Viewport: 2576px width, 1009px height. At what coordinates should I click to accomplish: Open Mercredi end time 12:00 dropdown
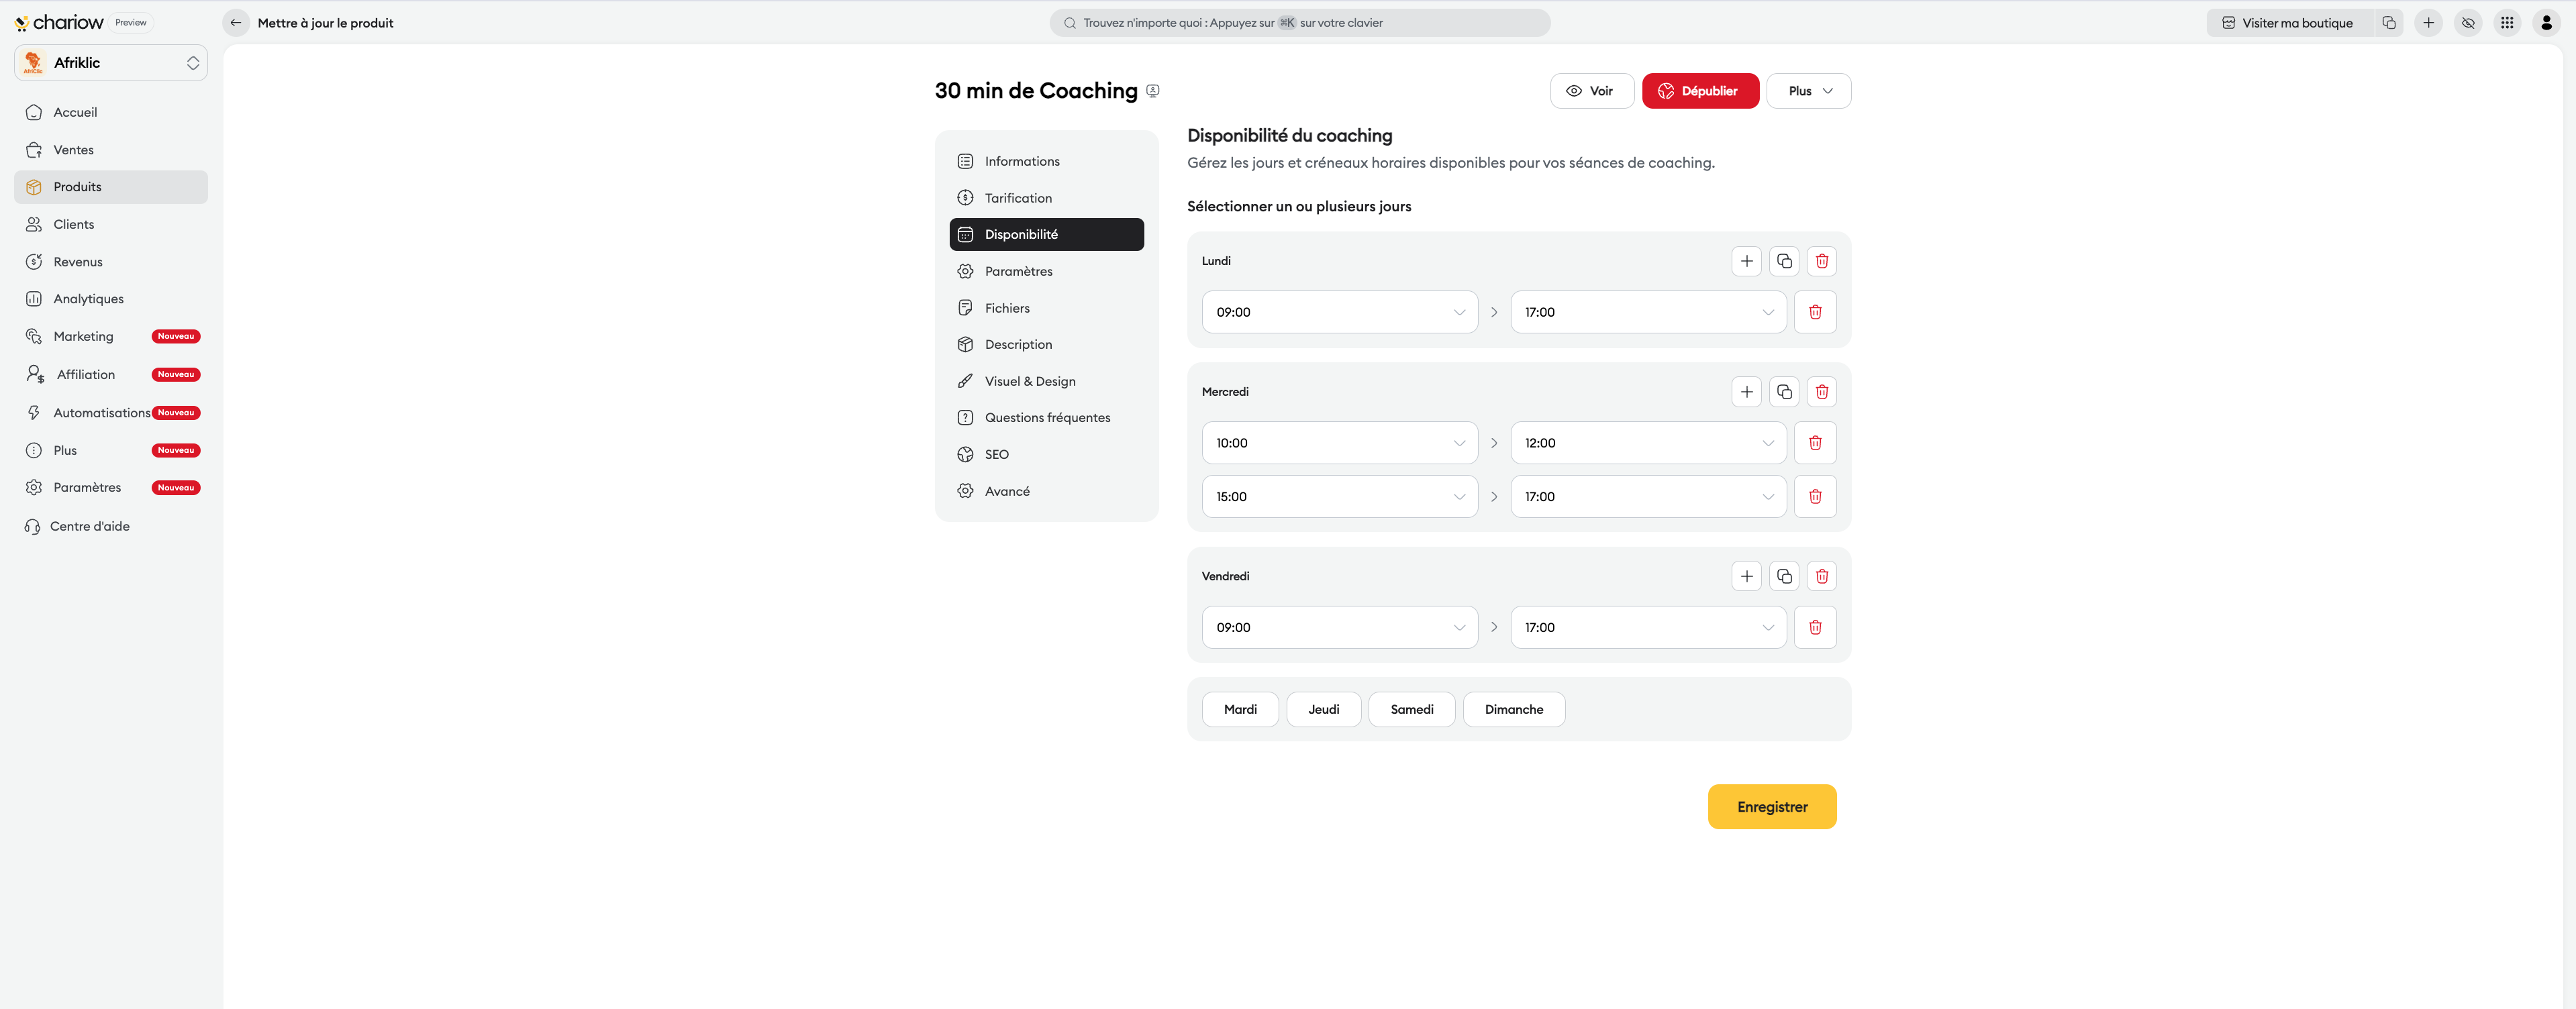[x=1647, y=443]
